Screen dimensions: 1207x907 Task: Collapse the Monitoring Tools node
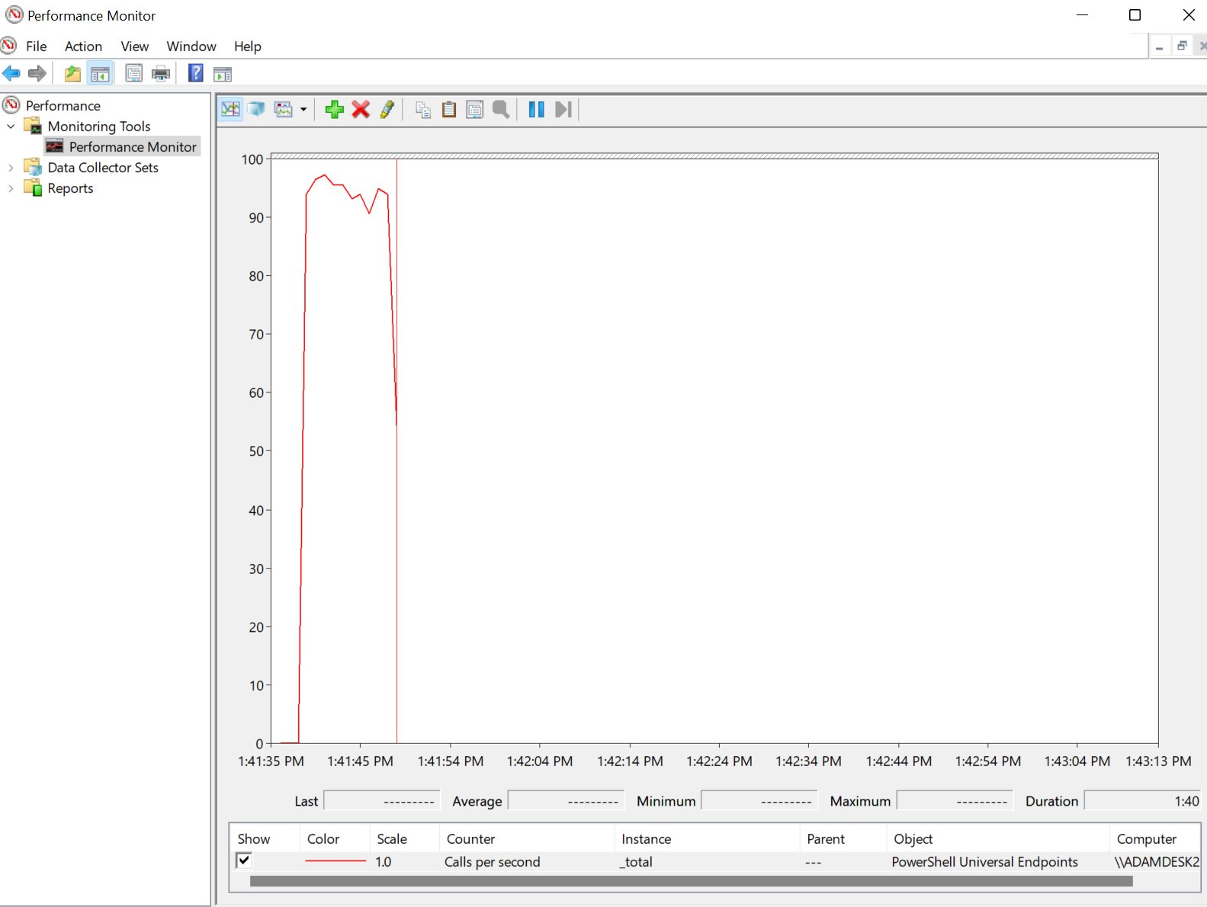(x=11, y=127)
